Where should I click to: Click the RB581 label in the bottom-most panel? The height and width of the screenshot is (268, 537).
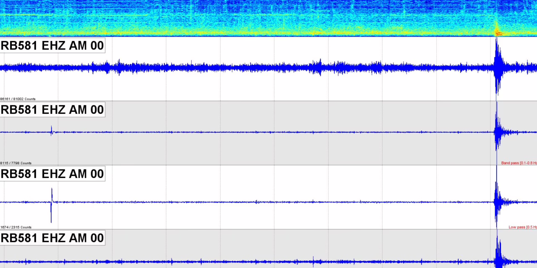pos(52,238)
